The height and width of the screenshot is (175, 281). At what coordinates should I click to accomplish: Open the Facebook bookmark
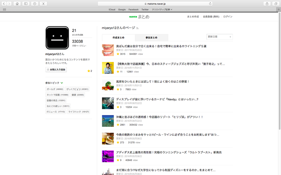[x=133, y=9]
